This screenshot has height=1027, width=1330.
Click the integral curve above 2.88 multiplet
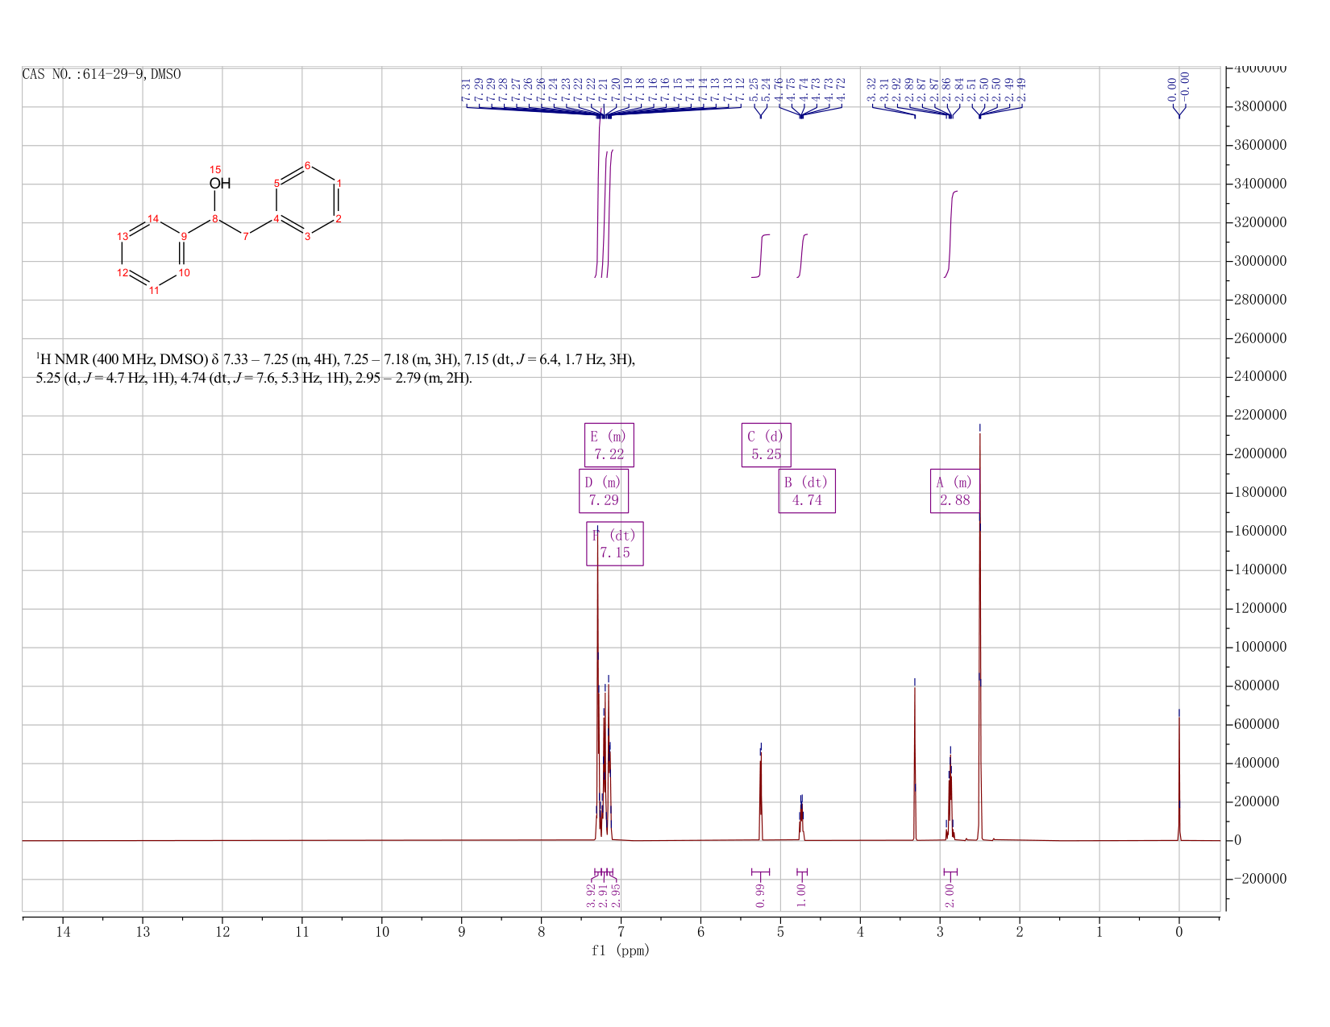click(x=950, y=234)
